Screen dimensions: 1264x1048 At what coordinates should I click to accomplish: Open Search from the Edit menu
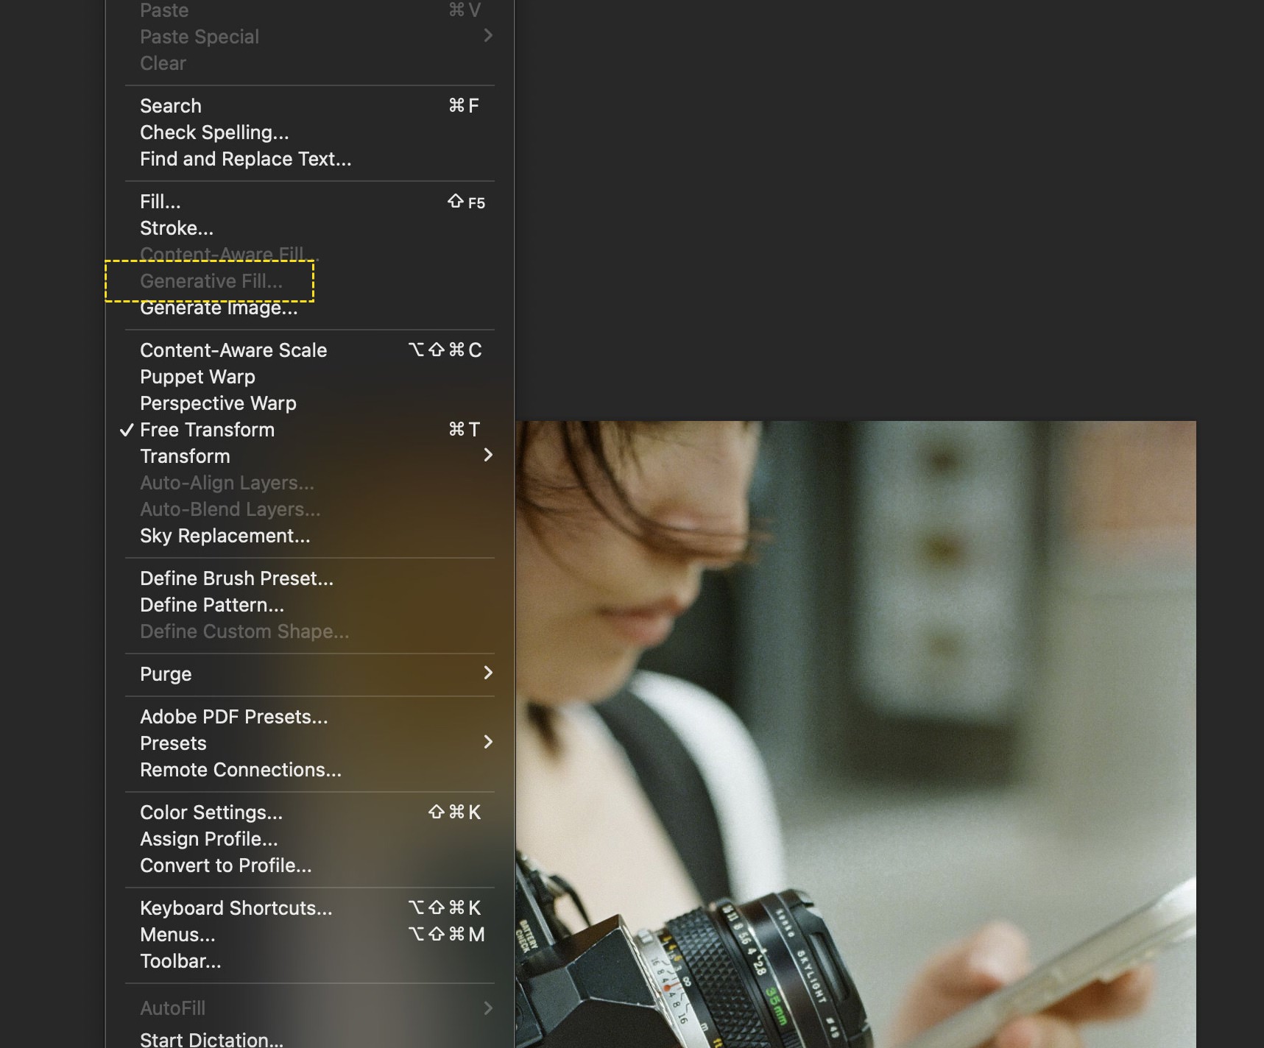click(x=171, y=106)
